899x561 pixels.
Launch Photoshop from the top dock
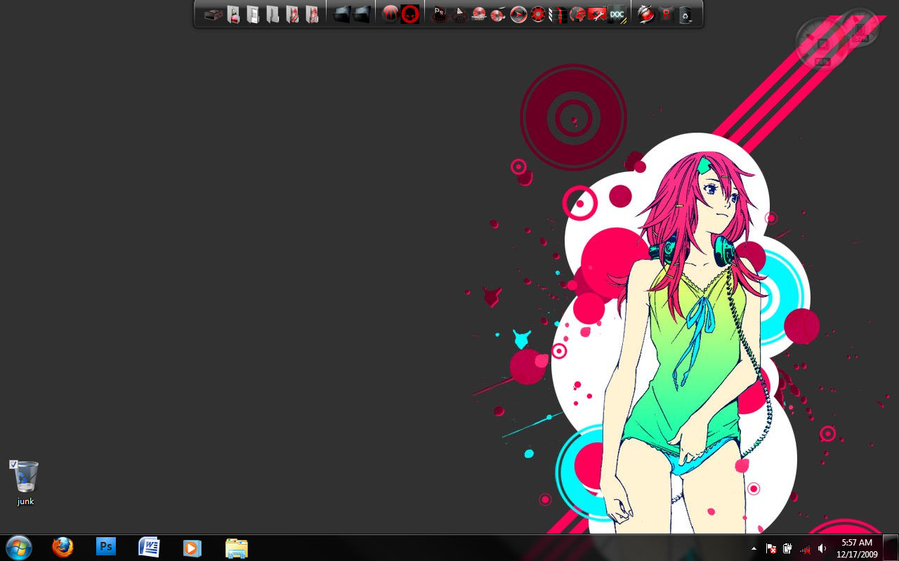pos(438,14)
